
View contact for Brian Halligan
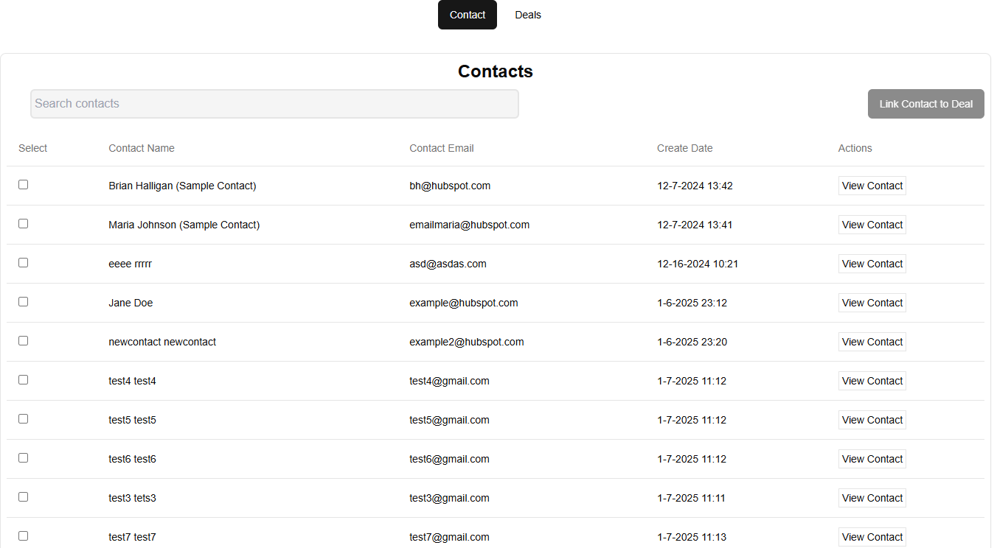[x=872, y=186]
